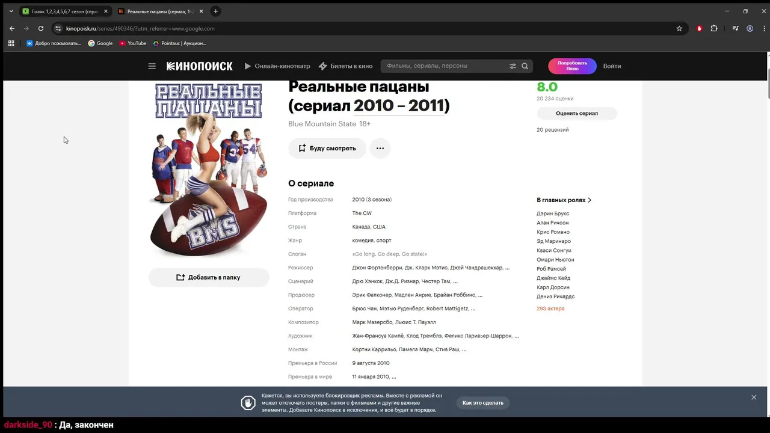Expand В главных ролях cast list
This screenshot has width=770, height=433.
(x=564, y=200)
